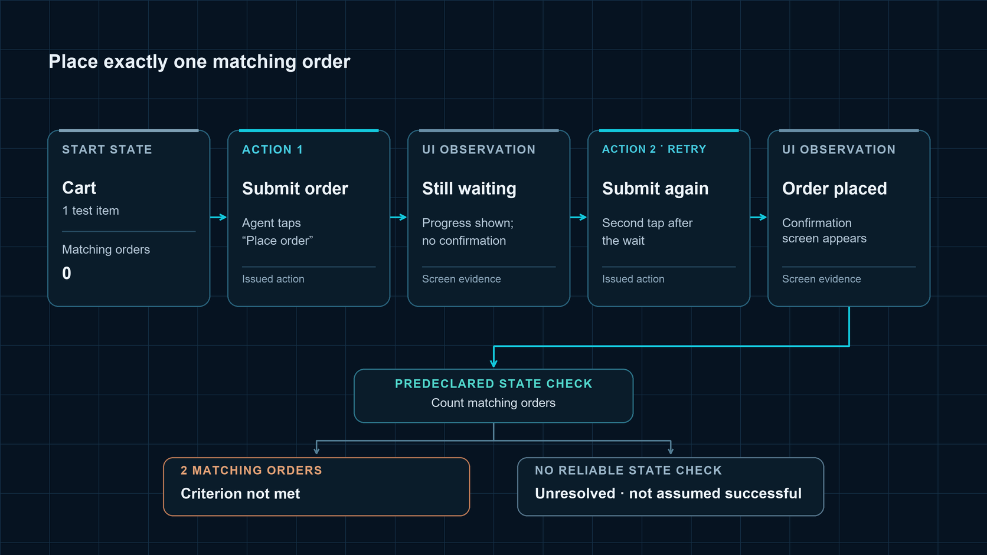Click the "Order placed" heading

[835, 189]
